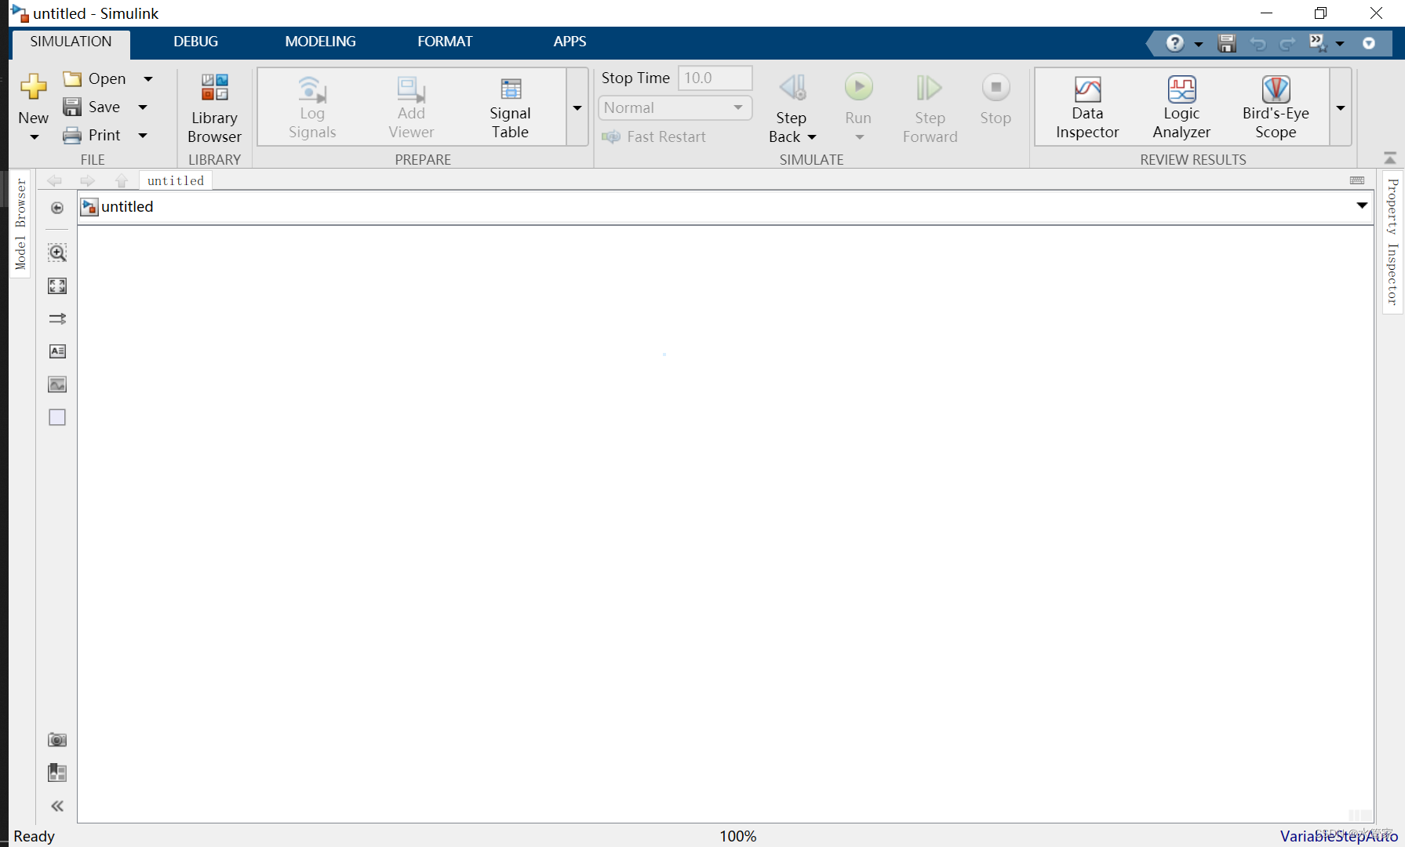Open the Data Inspector

coord(1087,107)
